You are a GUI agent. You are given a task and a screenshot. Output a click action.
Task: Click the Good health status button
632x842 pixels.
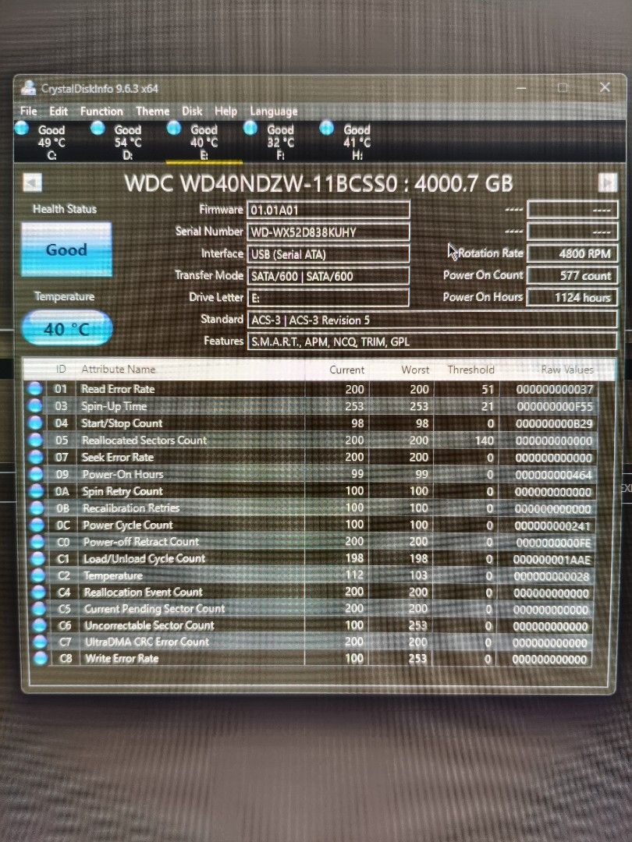click(66, 249)
